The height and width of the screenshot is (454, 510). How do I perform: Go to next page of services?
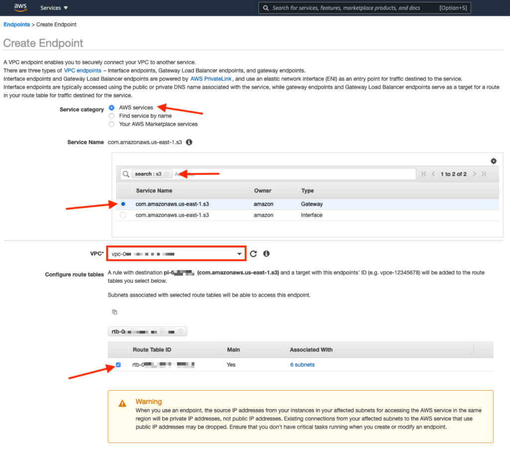point(475,174)
